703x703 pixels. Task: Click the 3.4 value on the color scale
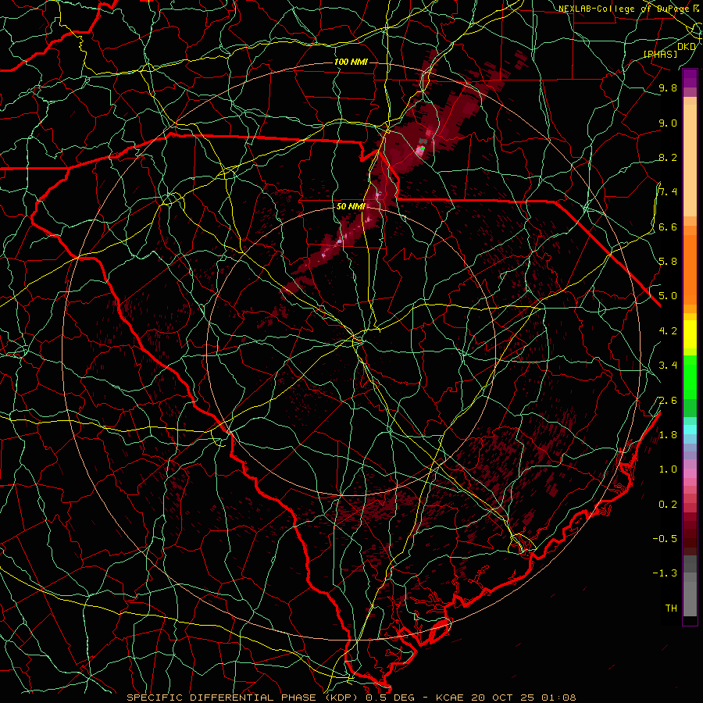point(668,366)
